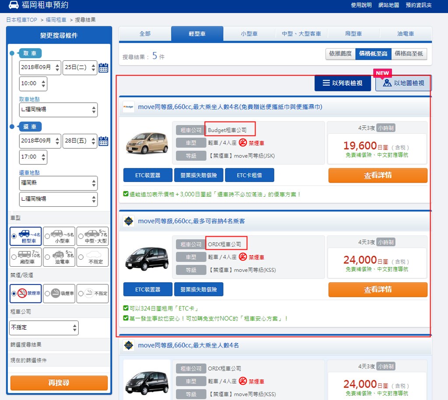Click beige car thumbnail in Budget listing
The width and height of the screenshot is (448, 400).
(x=147, y=143)
